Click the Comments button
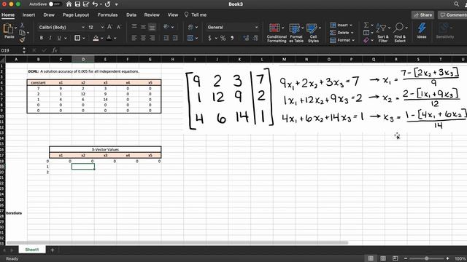Viewport: 467px width, 262px height. [452, 15]
